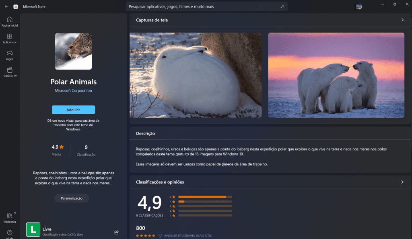Open Página Inicial in the sidebar
The width and height of the screenshot is (412, 239).
coord(10,22)
